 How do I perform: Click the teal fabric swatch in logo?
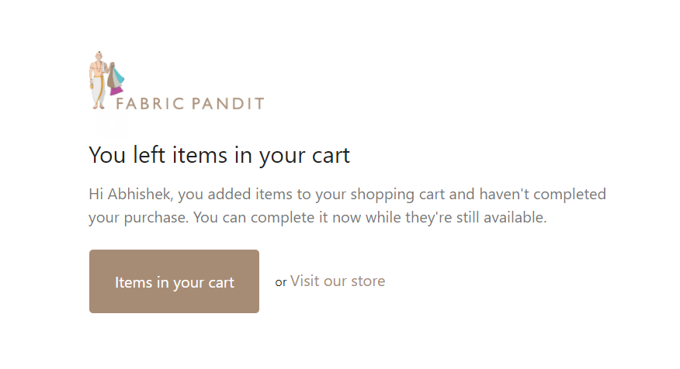(119, 77)
